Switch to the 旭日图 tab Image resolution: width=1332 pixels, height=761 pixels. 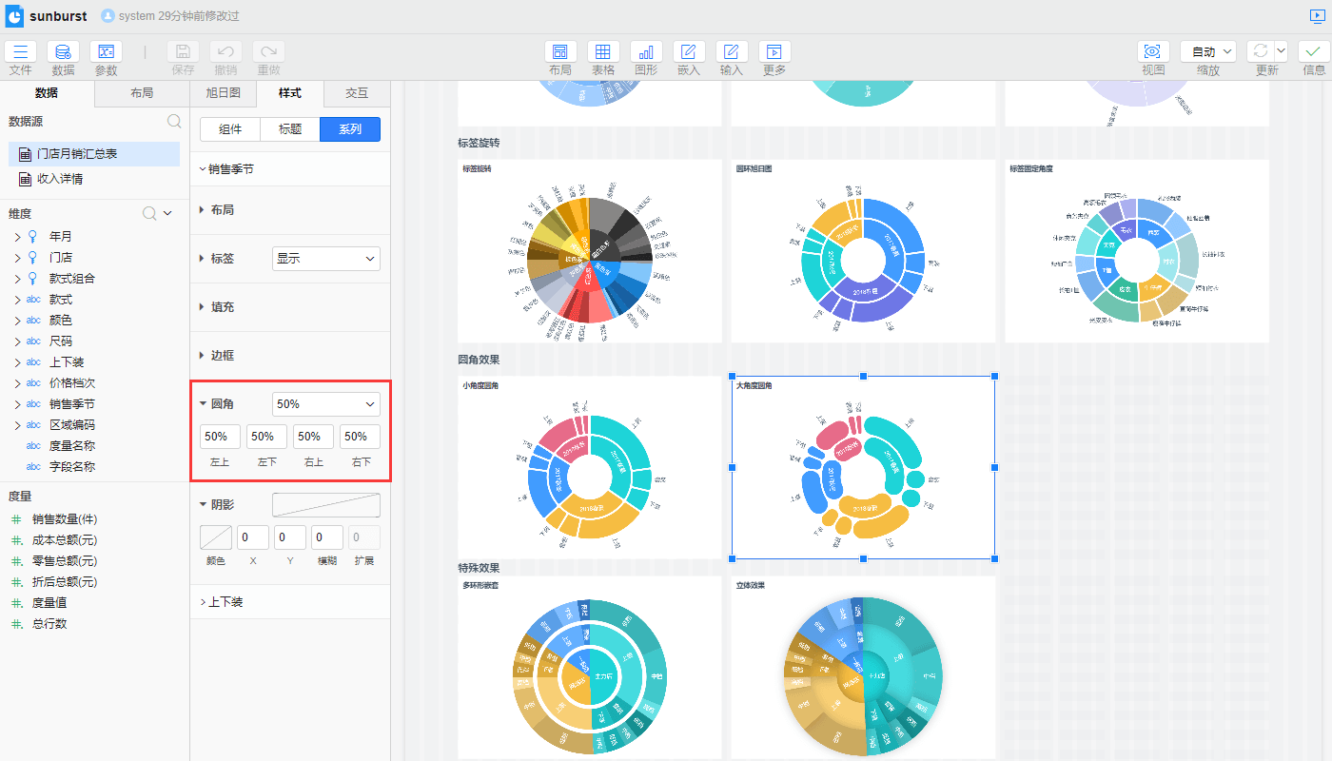[x=224, y=93]
